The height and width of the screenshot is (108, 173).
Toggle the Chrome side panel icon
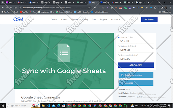(162, 7)
